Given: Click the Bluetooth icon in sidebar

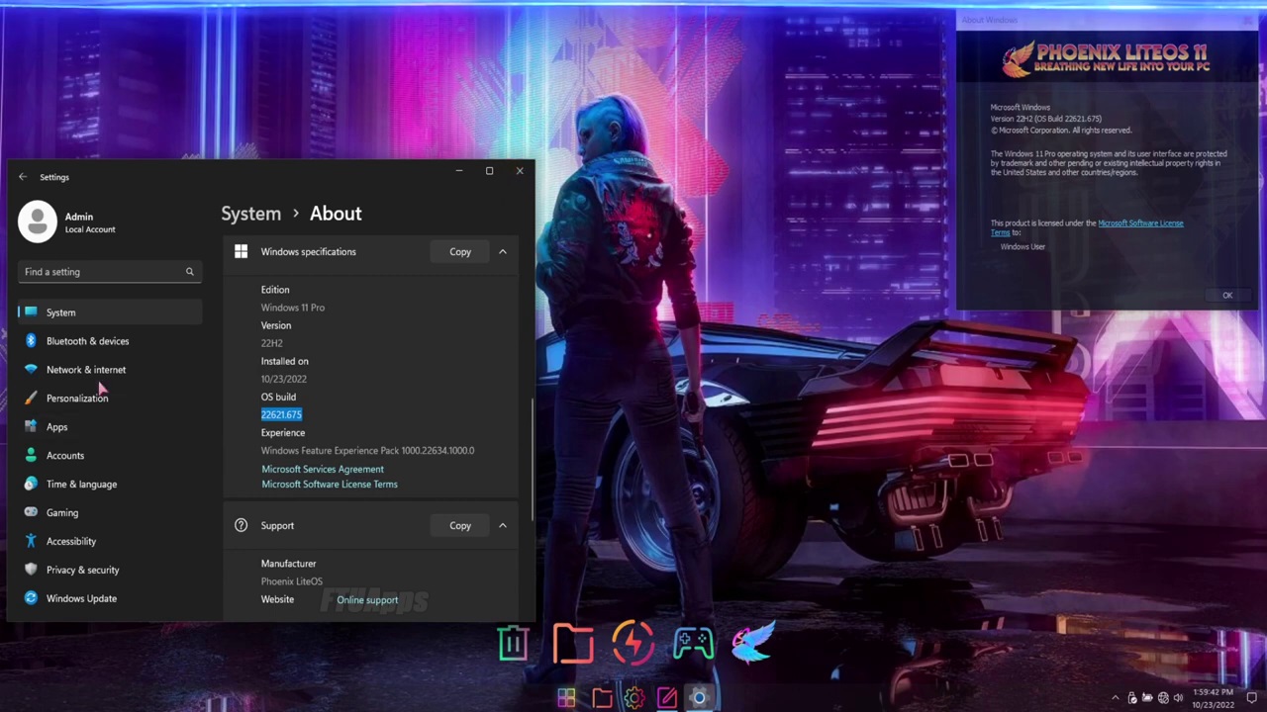Looking at the screenshot, I should click(x=31, y=341).
